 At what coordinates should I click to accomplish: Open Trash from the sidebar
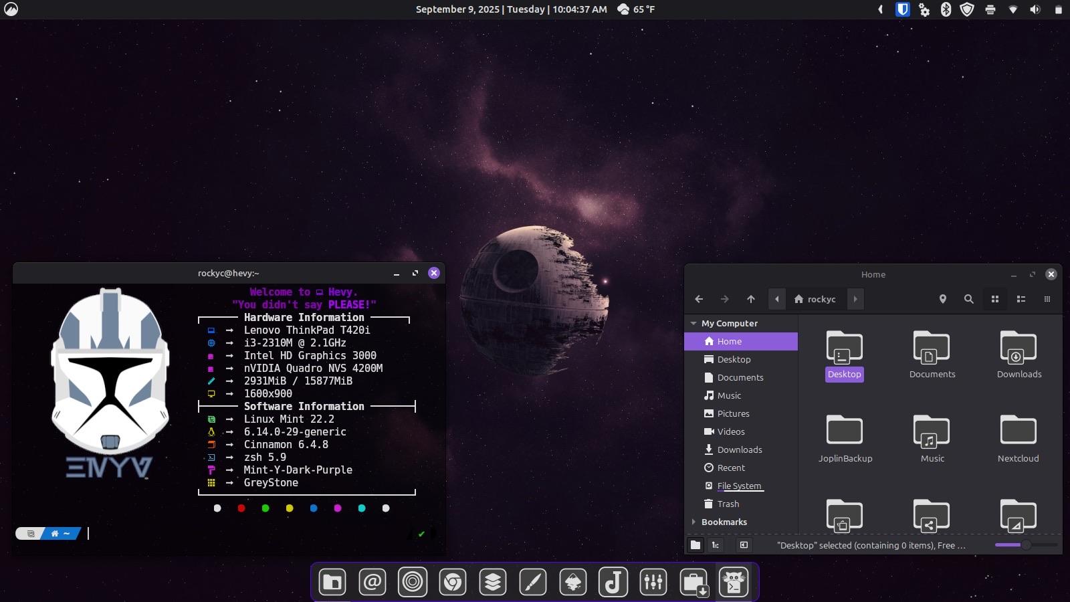(x=728, y=504)
